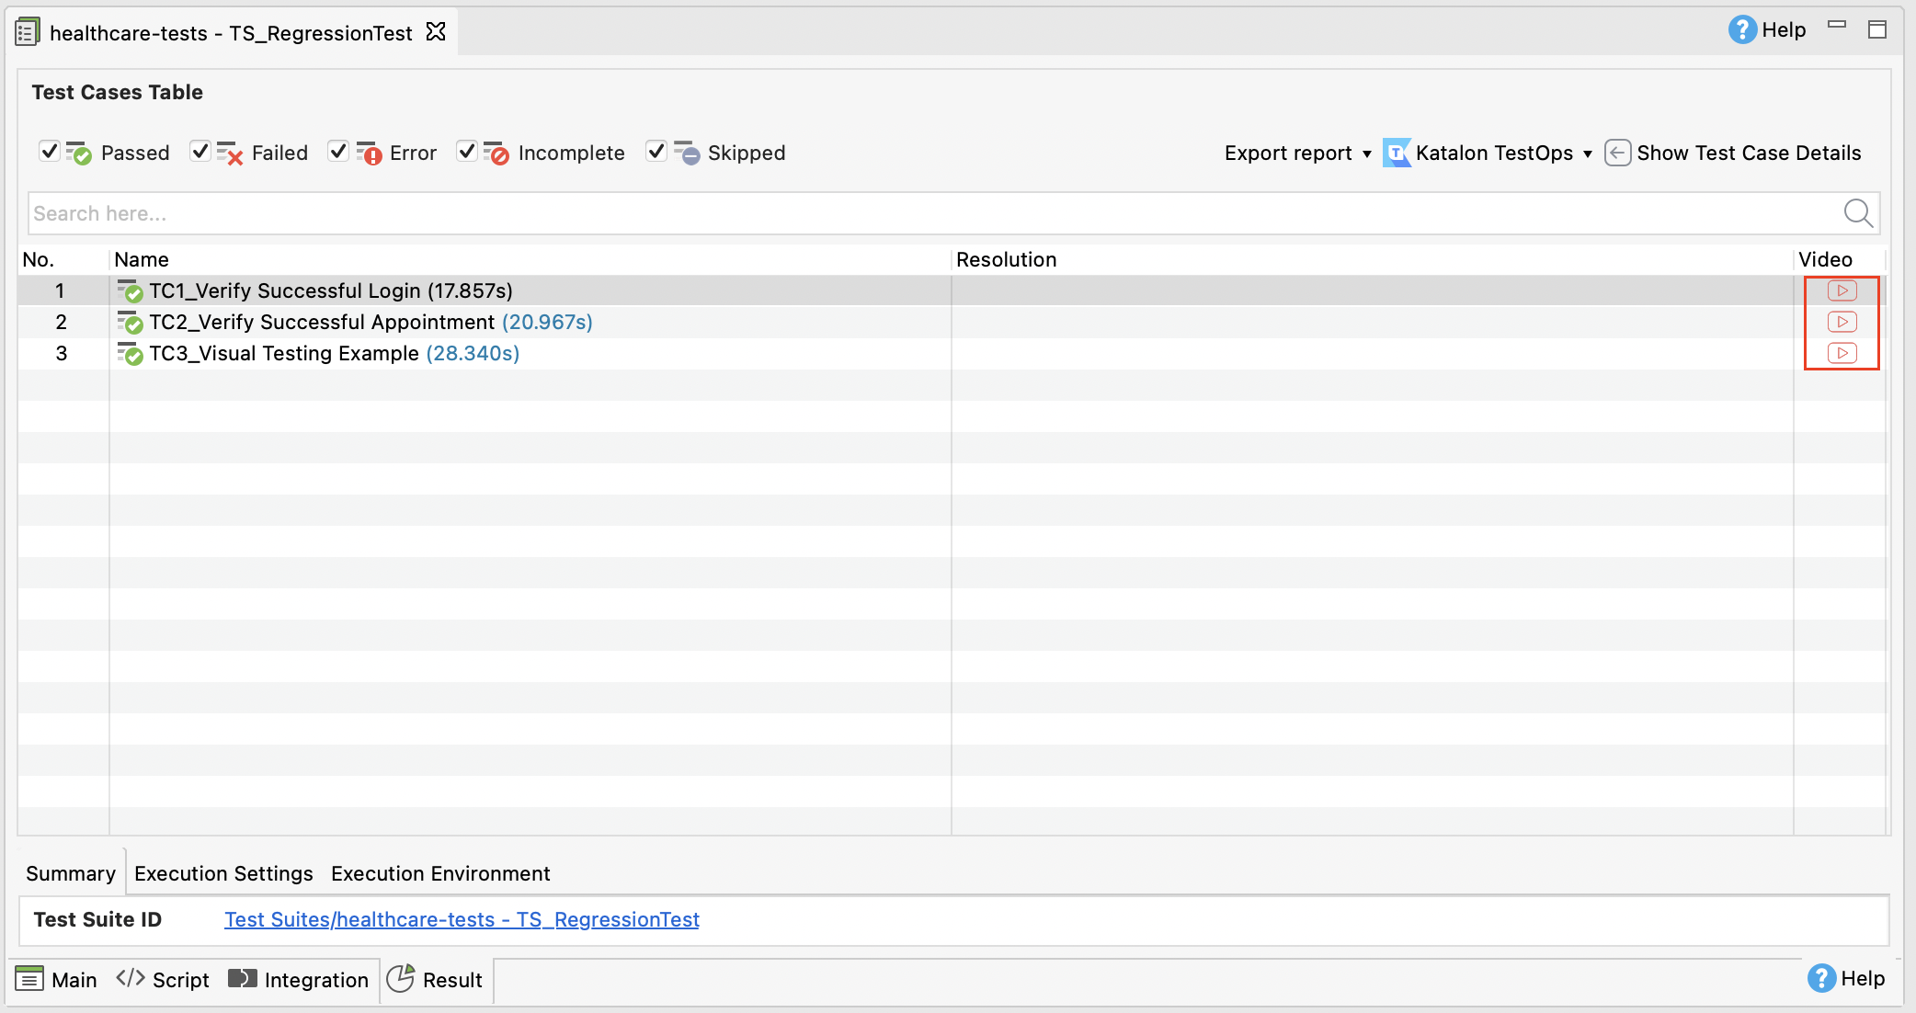This screenshot has height=1013, width=1916.
Task: Toggle the Failed filter checkbox
Action: click(197, 152)
